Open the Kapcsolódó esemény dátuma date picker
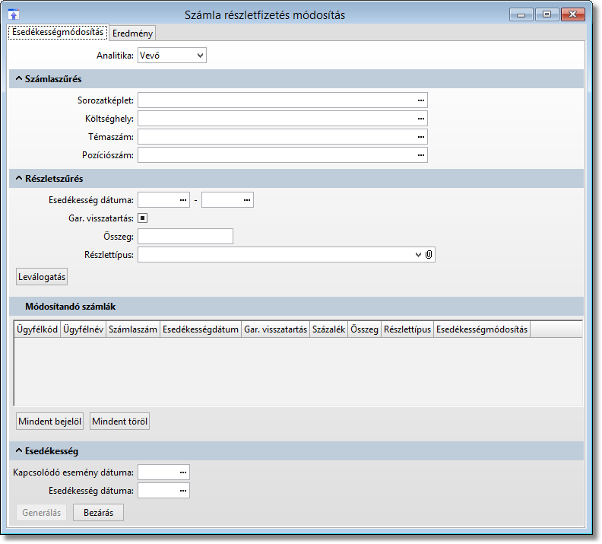 click(182, 472)
